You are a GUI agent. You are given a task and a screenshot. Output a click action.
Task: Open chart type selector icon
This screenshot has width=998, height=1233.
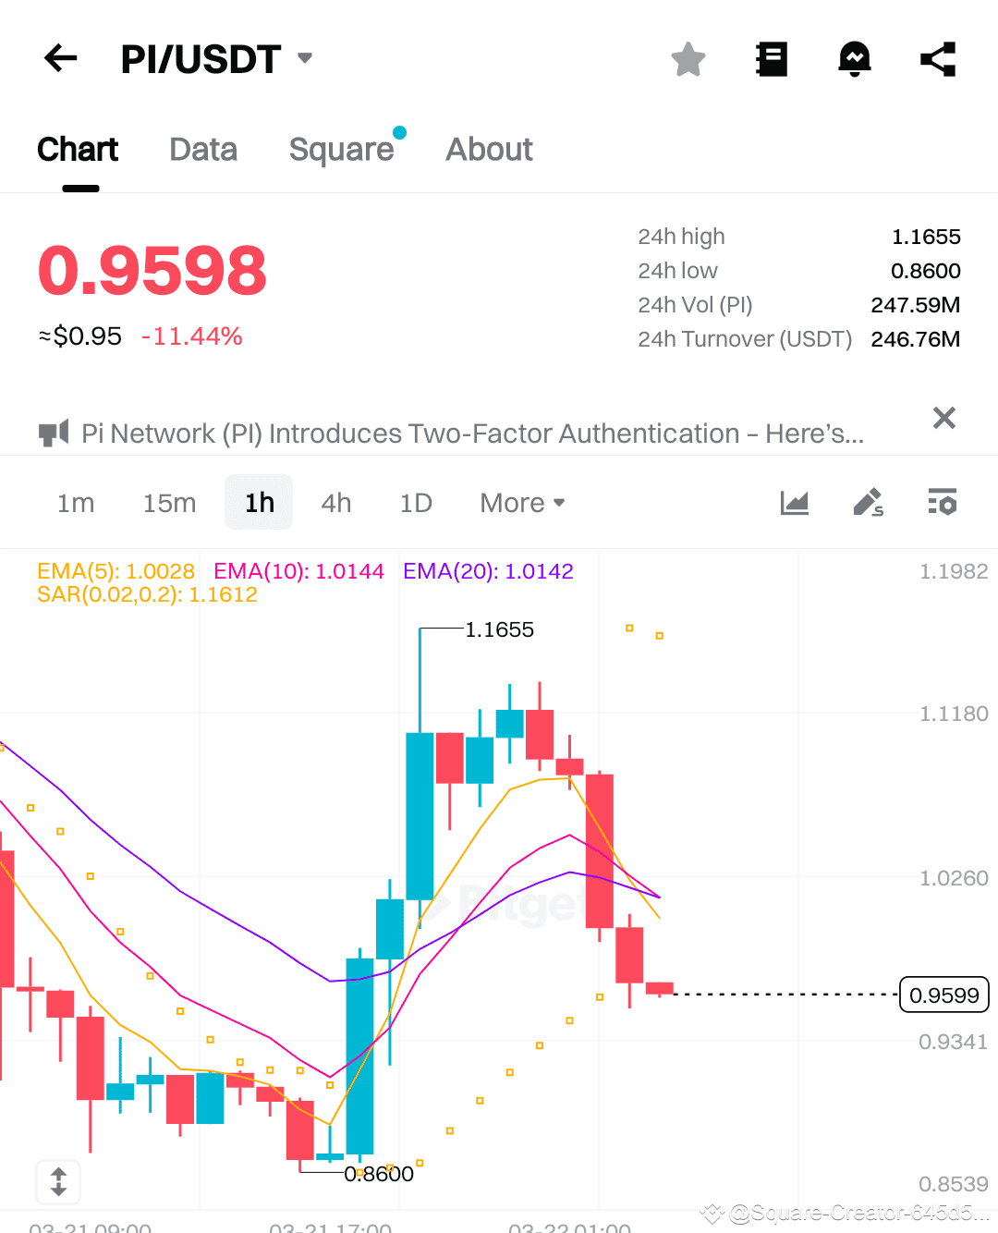(794, 502)
